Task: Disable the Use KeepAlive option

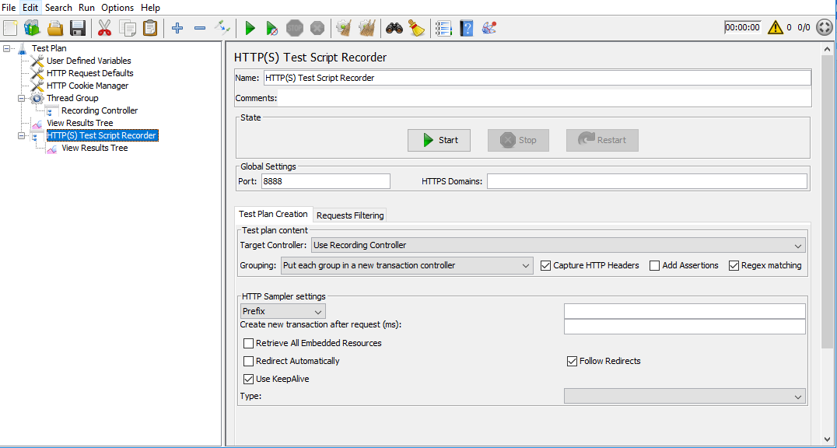Action: coord(248,379)
